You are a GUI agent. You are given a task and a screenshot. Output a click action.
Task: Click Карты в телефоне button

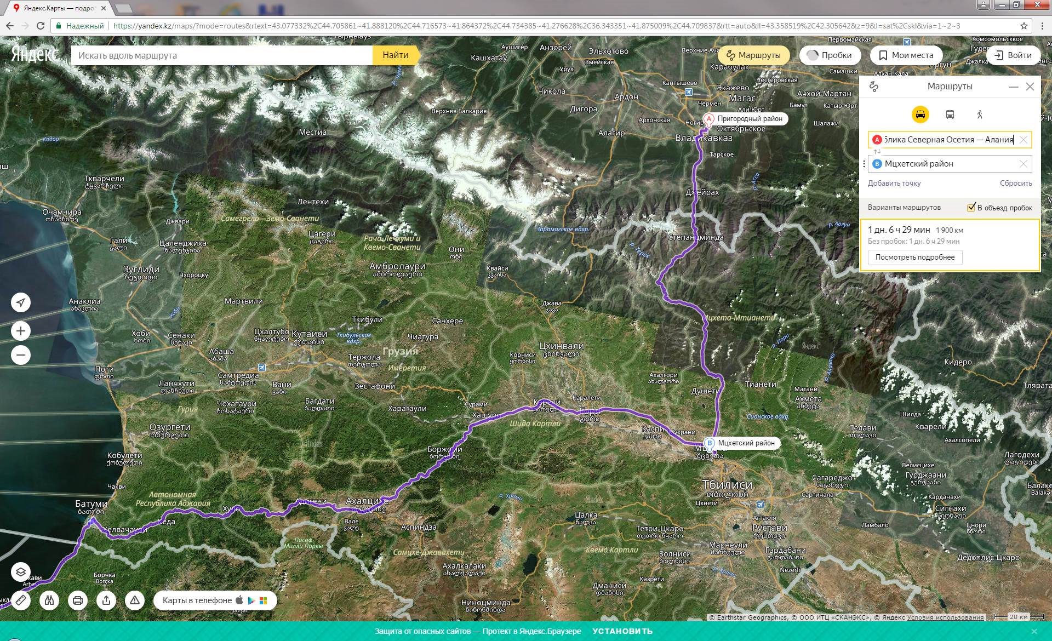pyautogui.click(x=215, y=600)
